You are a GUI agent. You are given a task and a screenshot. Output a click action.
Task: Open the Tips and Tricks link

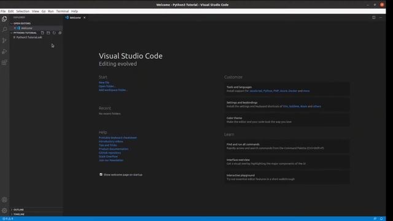(108, 145)
